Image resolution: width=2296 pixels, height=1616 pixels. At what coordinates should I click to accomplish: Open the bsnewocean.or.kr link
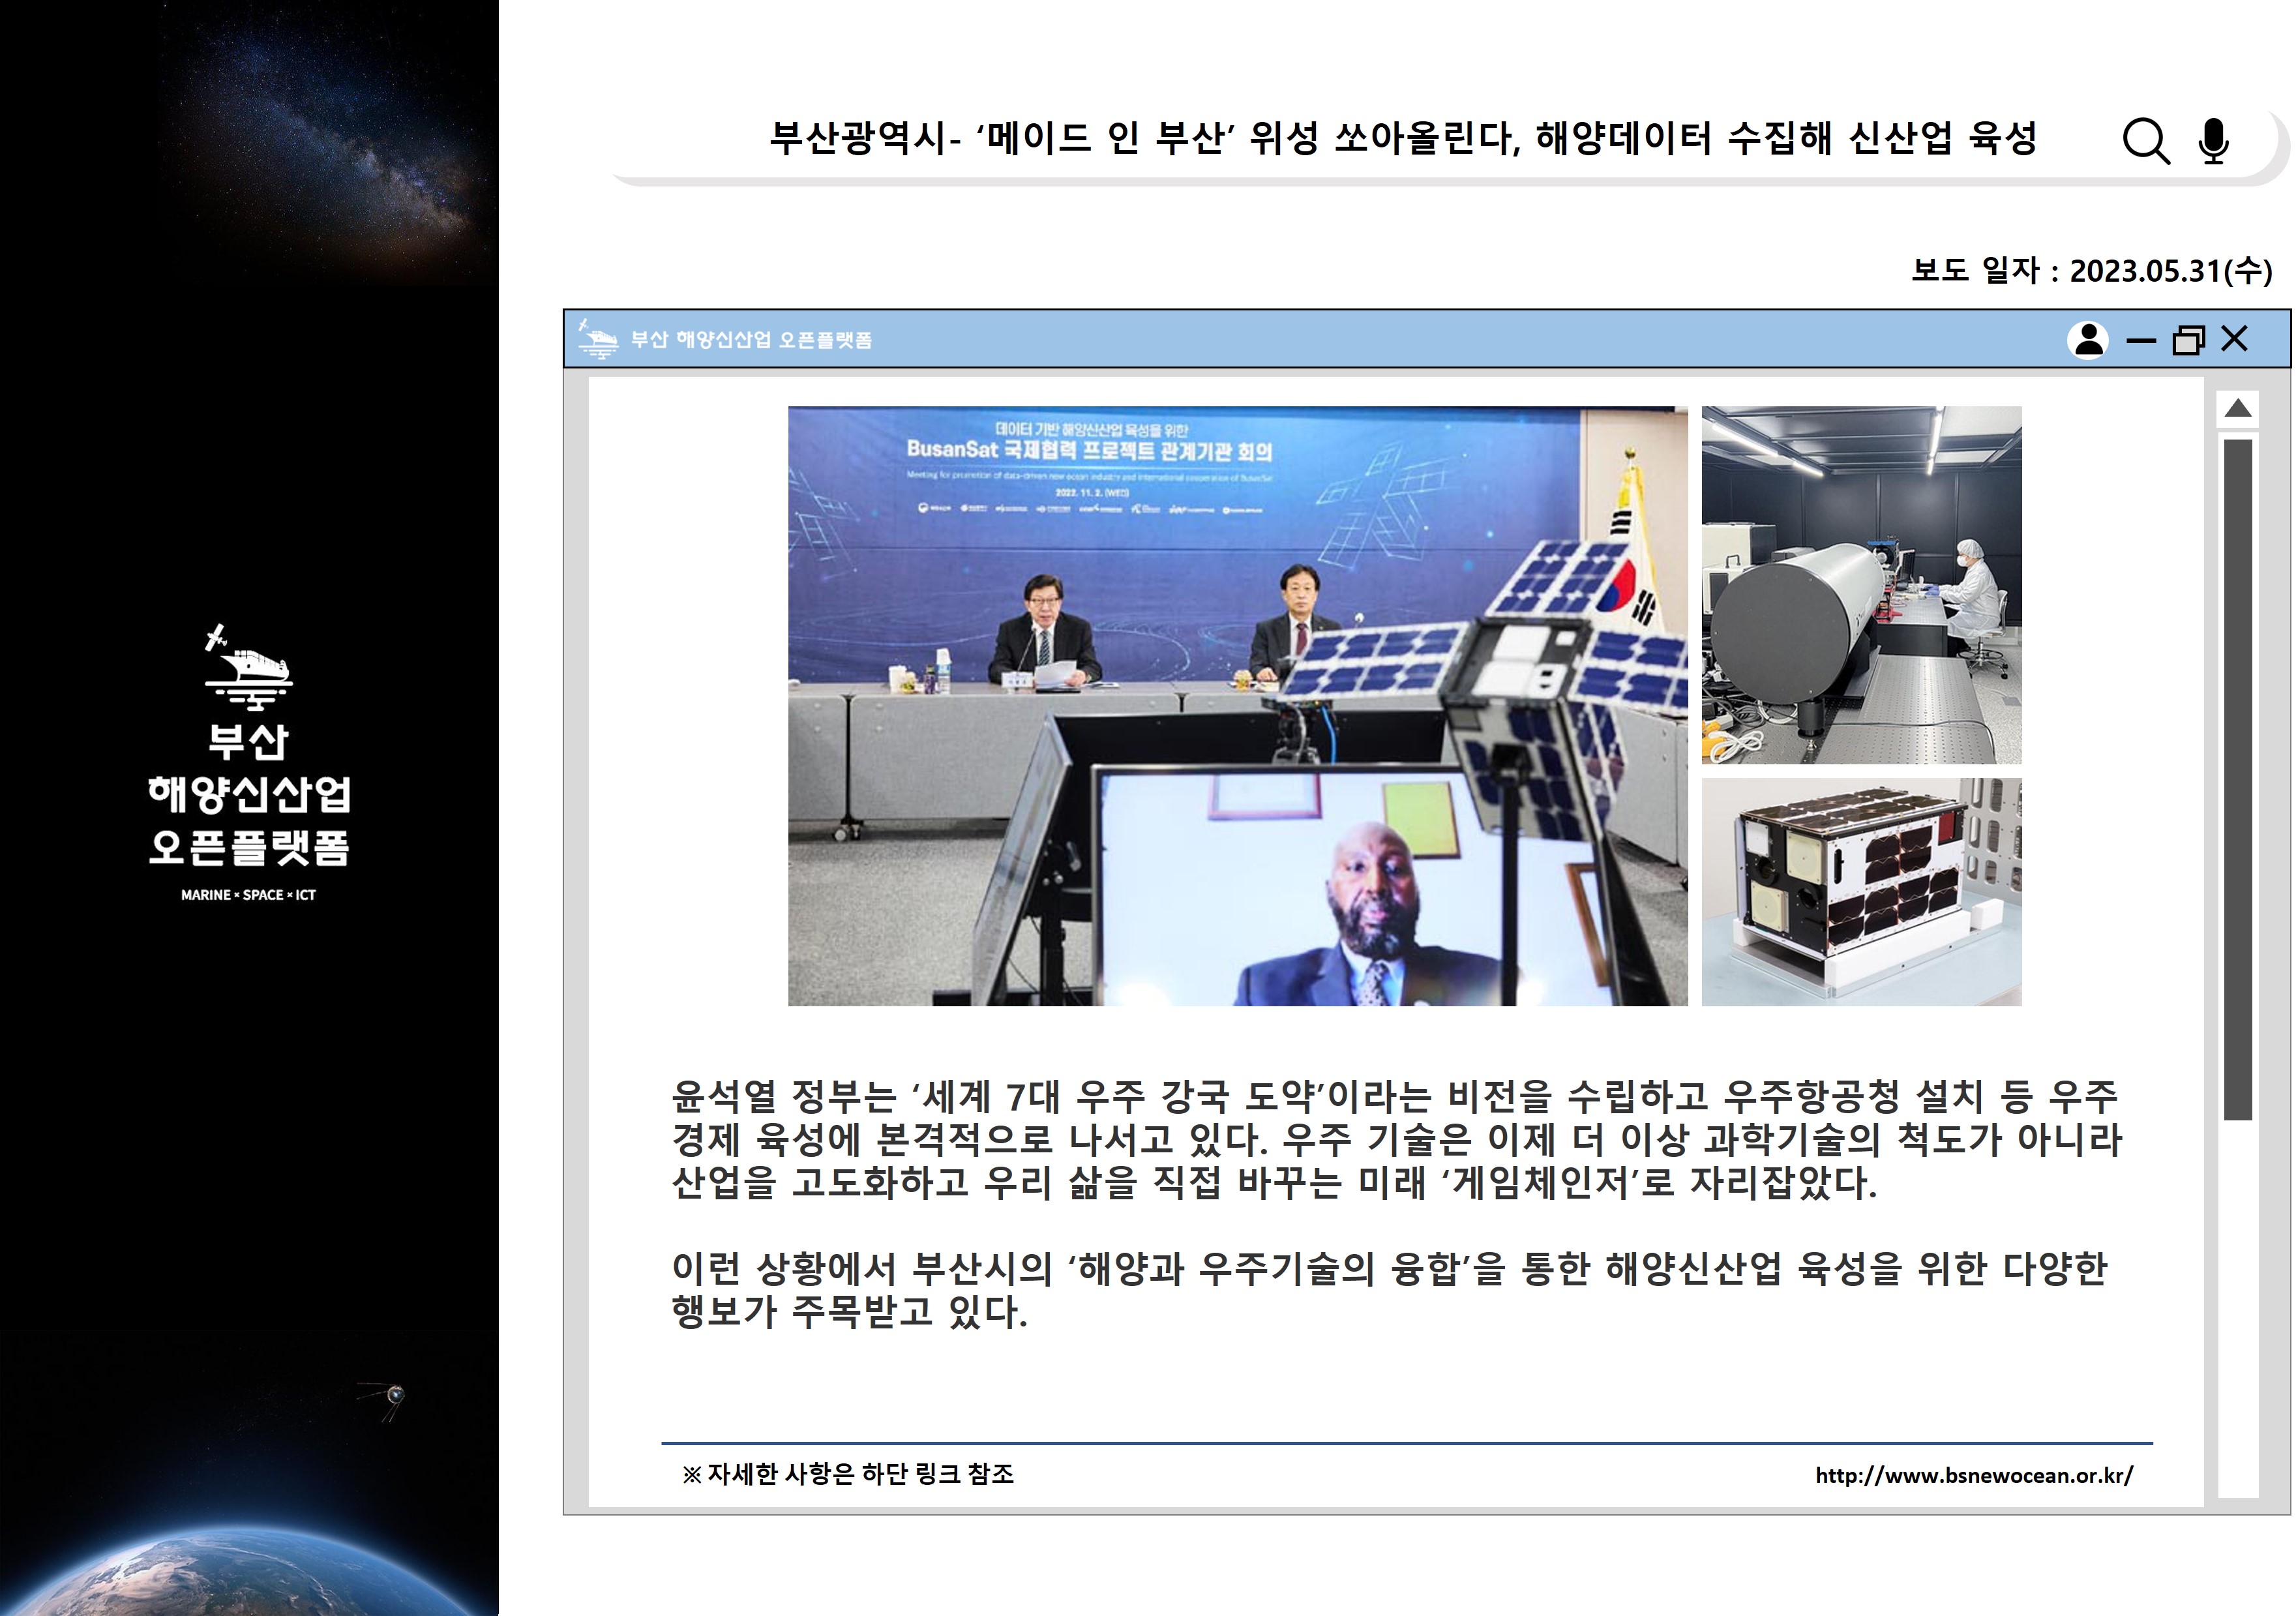click(x=1974, y=1475)
